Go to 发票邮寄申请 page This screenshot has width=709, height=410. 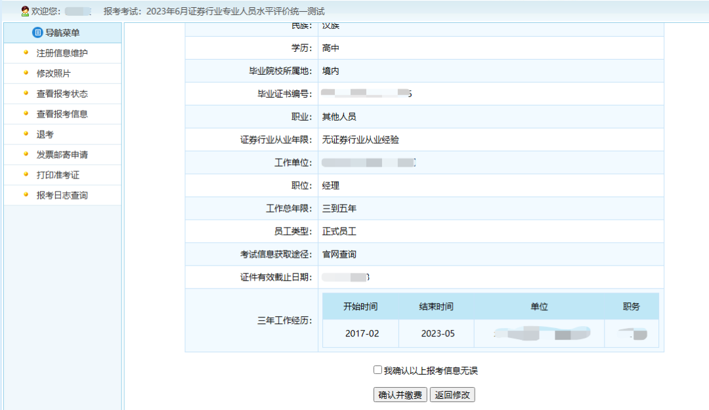tap(62, 155)
